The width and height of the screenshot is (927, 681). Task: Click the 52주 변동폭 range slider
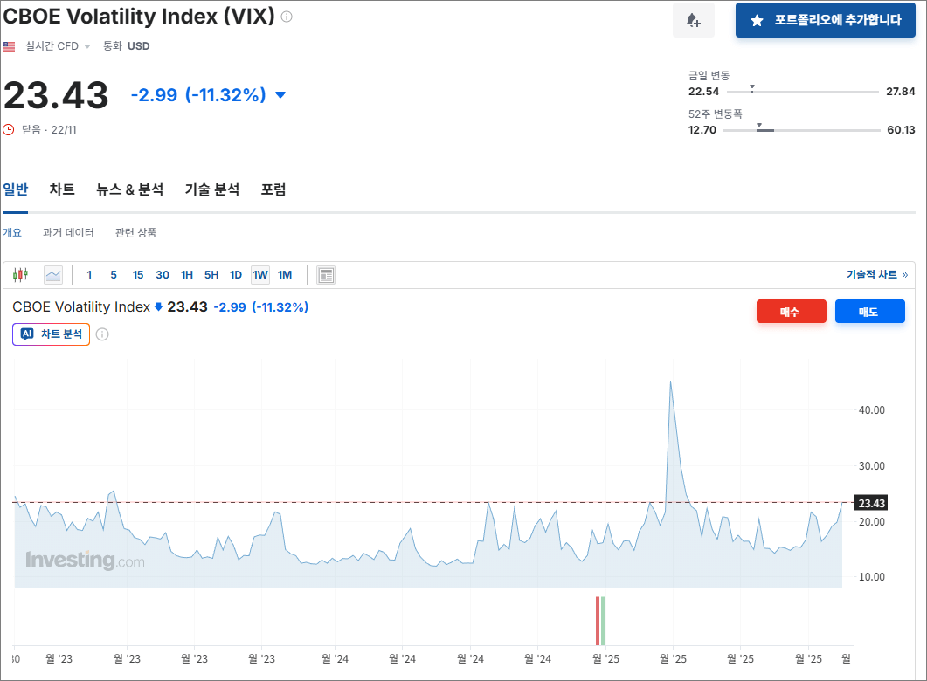pos(801,130)
